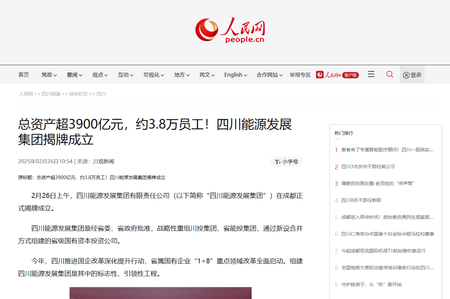Open the hamburger menu icon
The height and width of the screenshot is (299, 450).
click(371, 74)
